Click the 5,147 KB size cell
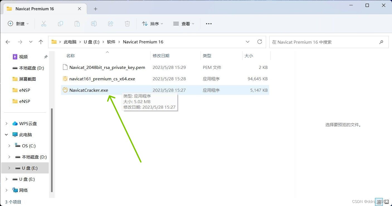Screen dimensions: 392x206 [x=259, y=90]
